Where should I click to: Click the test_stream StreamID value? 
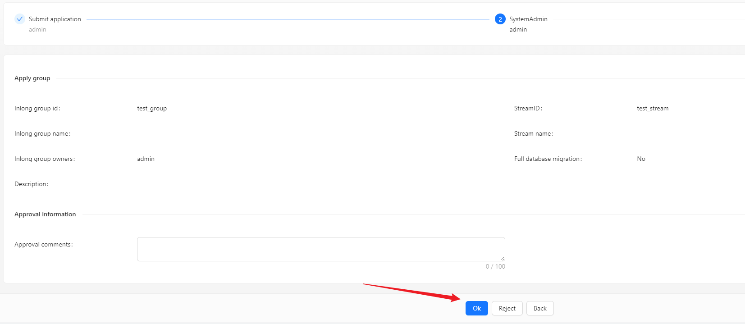tap(652, 108)
